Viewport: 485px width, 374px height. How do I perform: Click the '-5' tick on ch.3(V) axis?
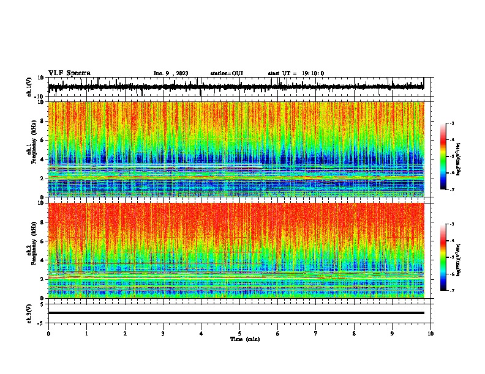pyautogui.click(x=42, y=323)
